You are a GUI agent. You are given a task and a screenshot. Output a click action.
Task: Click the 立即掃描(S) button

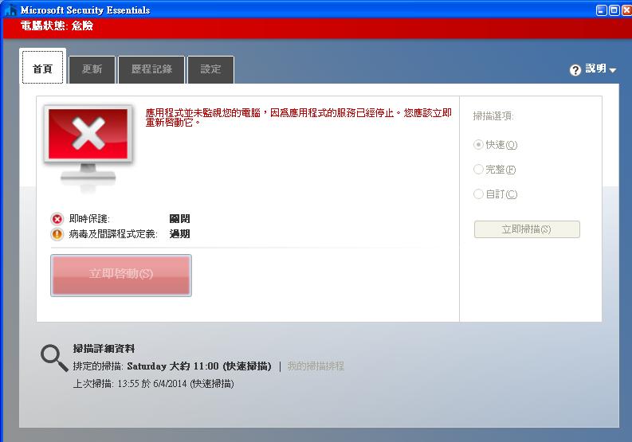coord(527,229)
